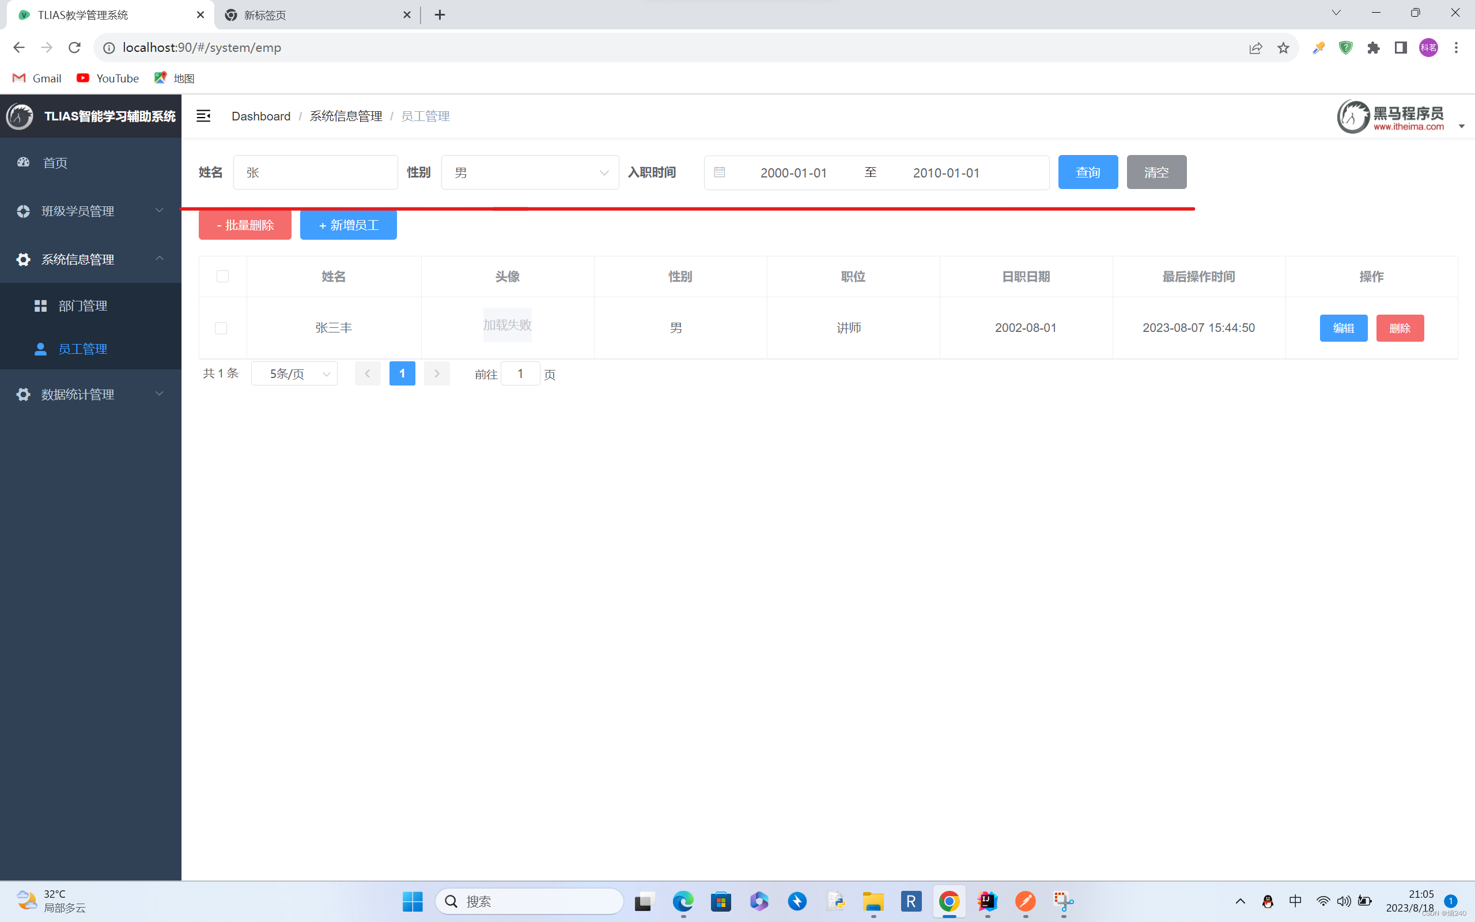Toggle the sidebar hamburger collapse icon
The width and height of the screenshot is (1475, 922).
(203, 116)
